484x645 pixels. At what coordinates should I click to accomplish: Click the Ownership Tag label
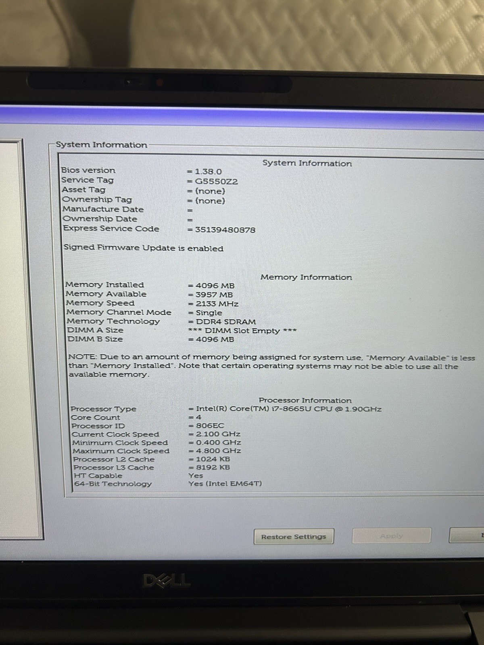pyautogui.click(x=97, y=199)
